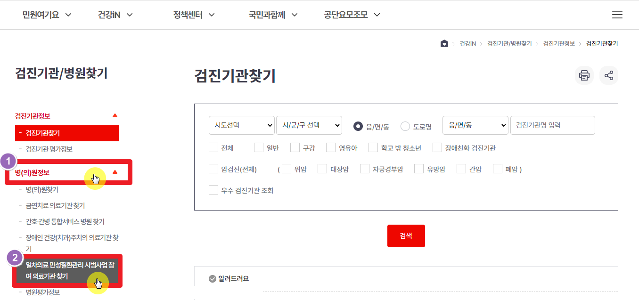Viewport: 639px width, 300px height.
Task: Open the share options icon
Action: coord(608,75)
